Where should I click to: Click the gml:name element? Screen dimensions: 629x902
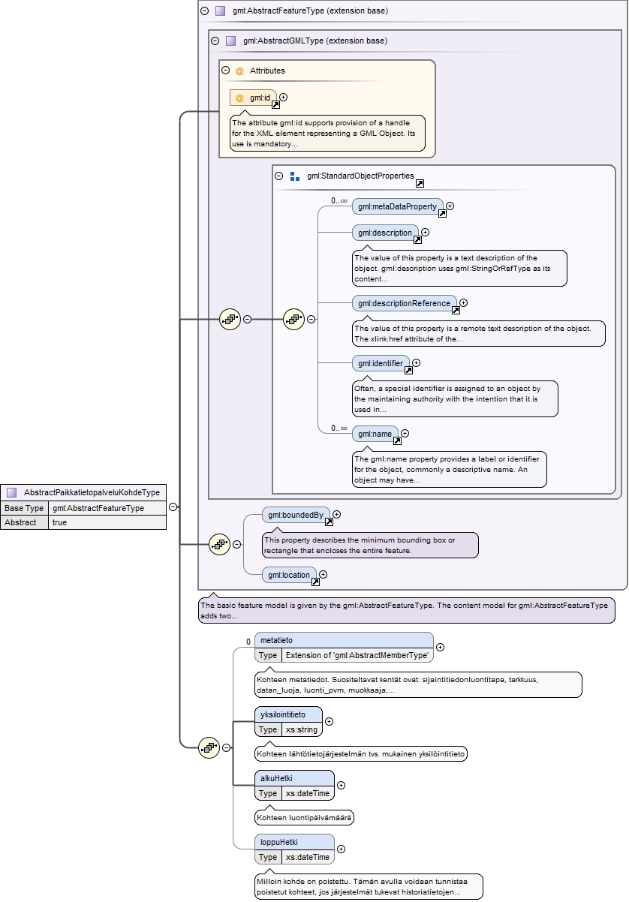375,434
